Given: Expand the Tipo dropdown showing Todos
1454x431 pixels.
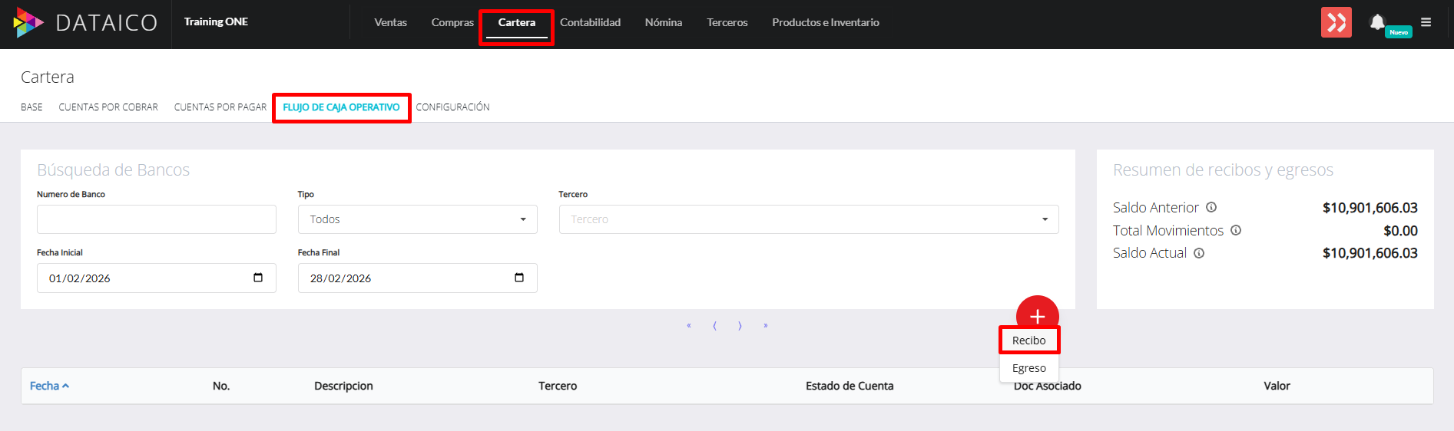Looking at the screenshot, I should (417, 219).
